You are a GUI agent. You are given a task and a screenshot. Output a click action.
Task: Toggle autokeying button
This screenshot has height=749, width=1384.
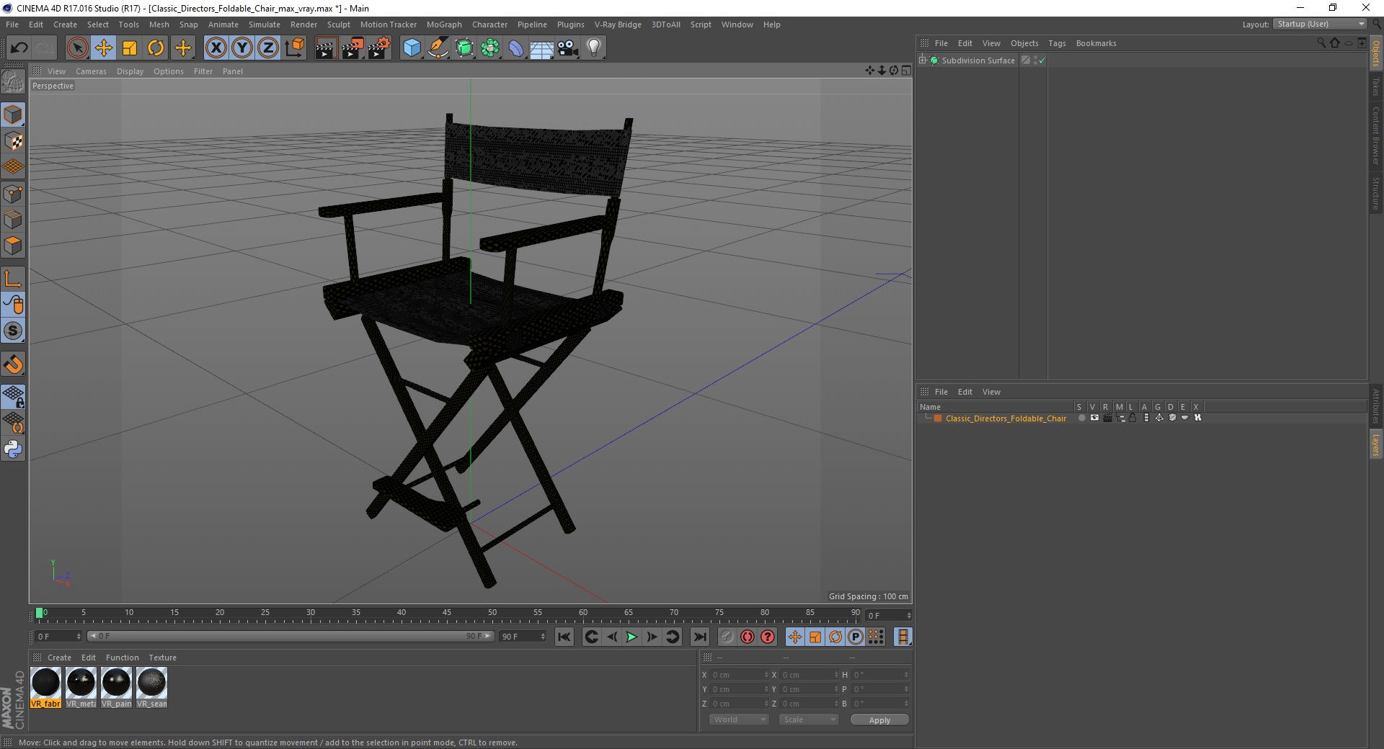(x=748, y=637)
